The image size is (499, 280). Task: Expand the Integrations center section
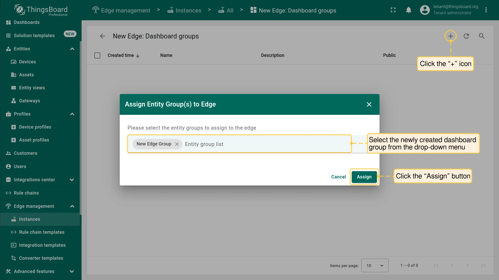[72, 180]
